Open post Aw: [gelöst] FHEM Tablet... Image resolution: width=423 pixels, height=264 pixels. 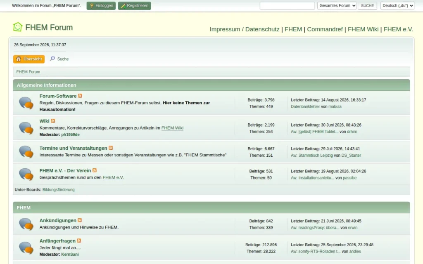314,132
